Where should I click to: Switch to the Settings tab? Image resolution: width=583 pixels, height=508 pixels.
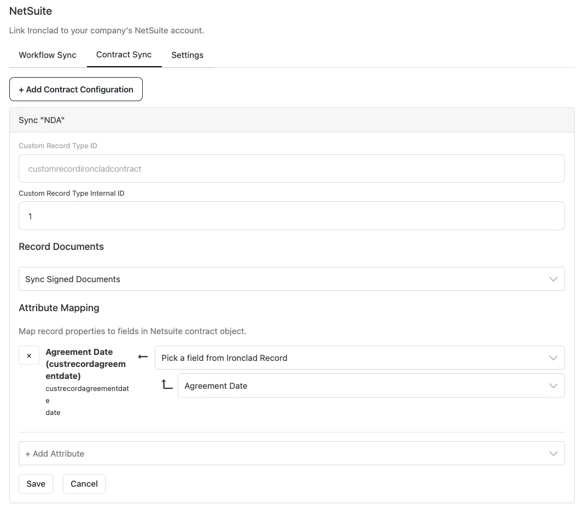(x=188, y=55)
